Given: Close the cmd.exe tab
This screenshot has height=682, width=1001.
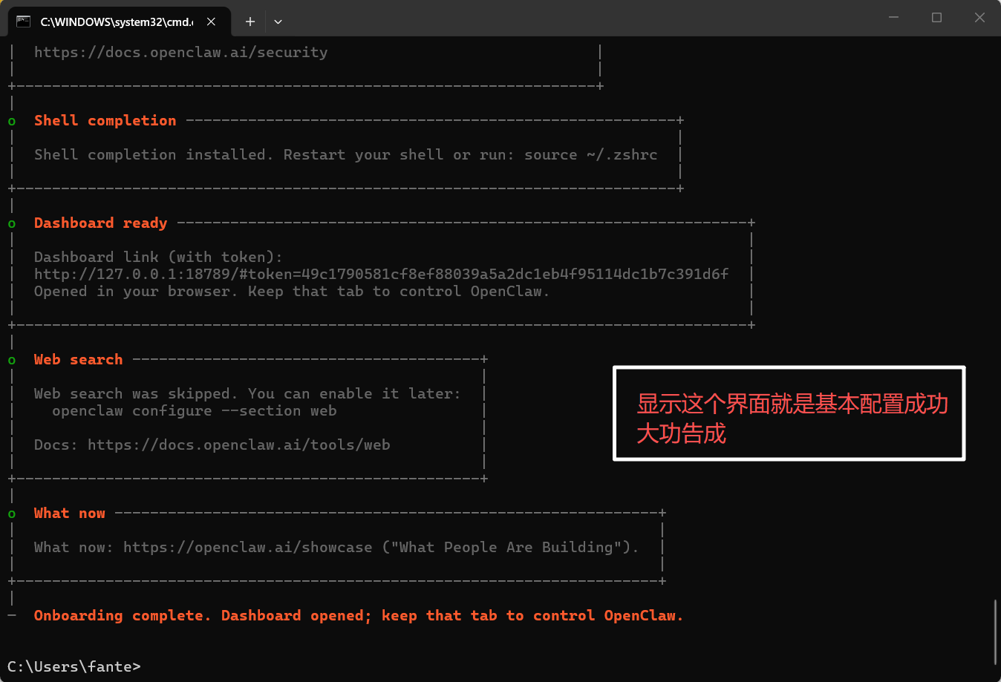Looking at the screenshot, I should [x=211, y=22].
